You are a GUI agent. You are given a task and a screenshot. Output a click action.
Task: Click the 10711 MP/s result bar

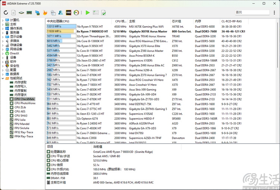tap(62, 36)
